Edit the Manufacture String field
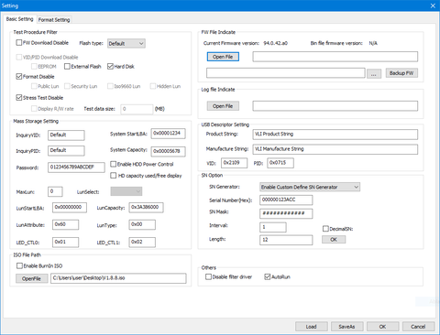The height and width of the screenshot is (335, 440). click(x=335, y=149)
